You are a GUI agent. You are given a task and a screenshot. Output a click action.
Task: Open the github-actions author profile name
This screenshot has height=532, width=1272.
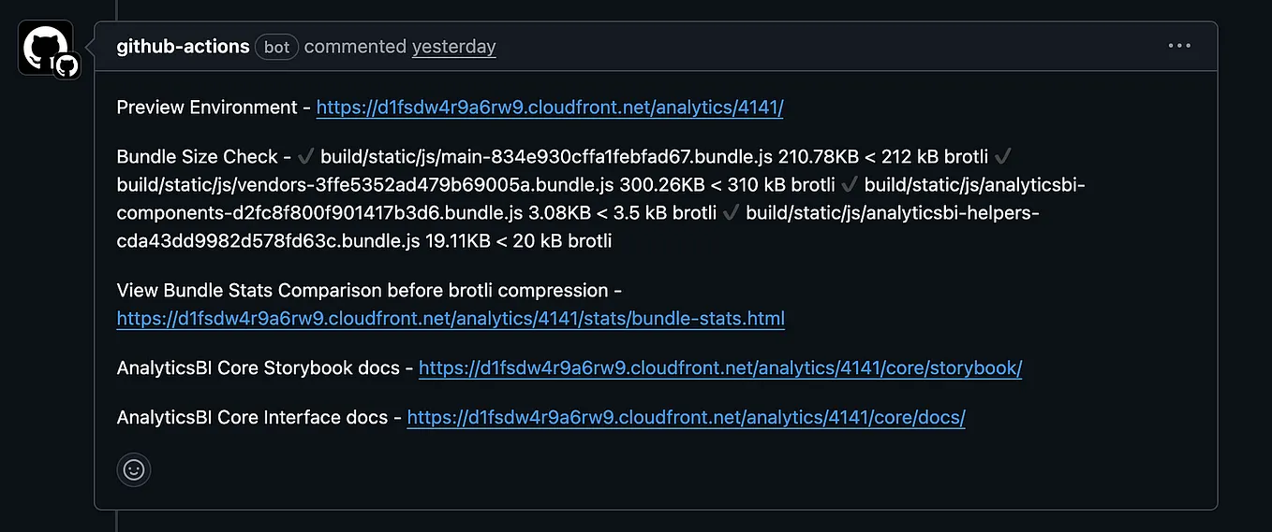pos(183,46)
